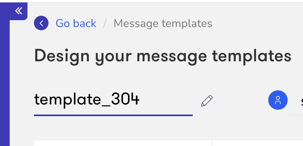303x146 pixels.
Task: Select the Message templates breadcrumb
Action: point(163,24)
